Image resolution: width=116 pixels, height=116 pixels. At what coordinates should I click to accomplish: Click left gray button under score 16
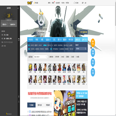[x=5, y=24]
